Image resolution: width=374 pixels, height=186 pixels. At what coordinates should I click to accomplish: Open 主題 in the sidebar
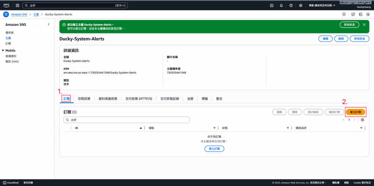tap(8, 38)
